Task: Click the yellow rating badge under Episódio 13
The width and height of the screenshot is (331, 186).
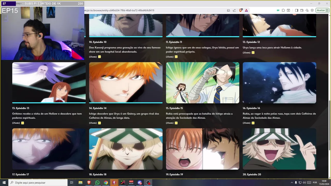Action: [x=23, y=123]
